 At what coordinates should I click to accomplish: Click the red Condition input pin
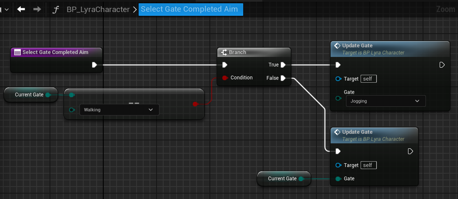click(x=225, y=78)
